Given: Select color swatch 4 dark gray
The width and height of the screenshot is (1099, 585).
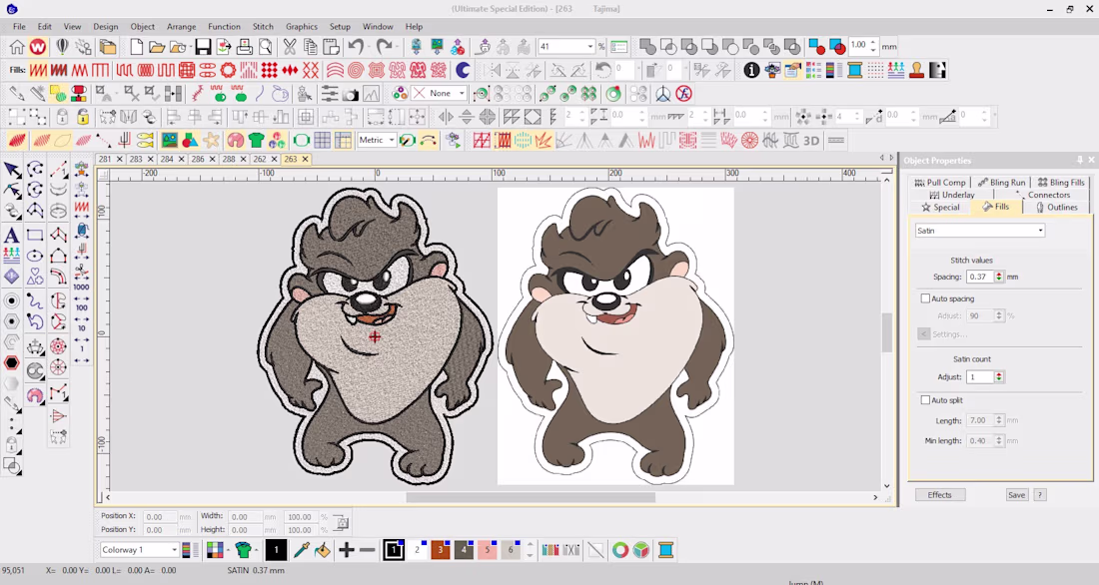Looking at the screenshot, I should point(464,550).
